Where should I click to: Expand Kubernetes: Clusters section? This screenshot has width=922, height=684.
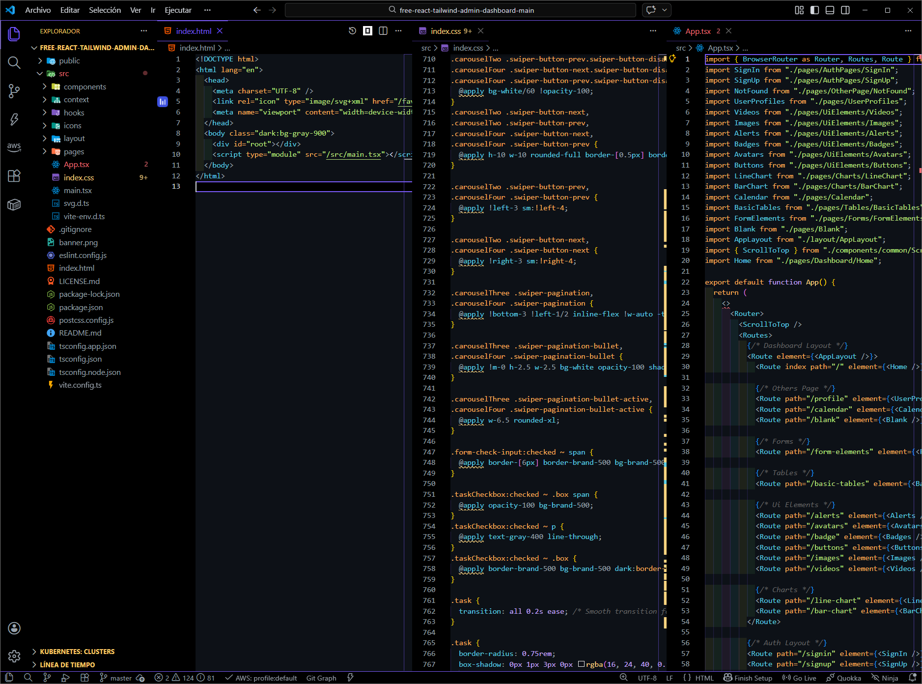click(x=77, y=652)
